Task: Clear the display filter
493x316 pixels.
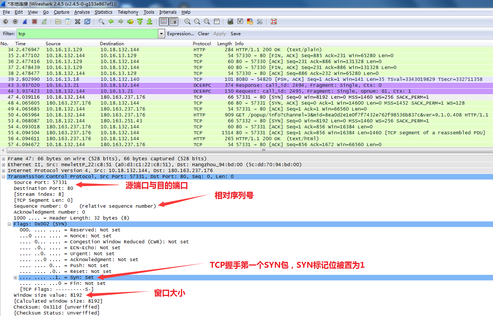Action: [x=204, y=34]
